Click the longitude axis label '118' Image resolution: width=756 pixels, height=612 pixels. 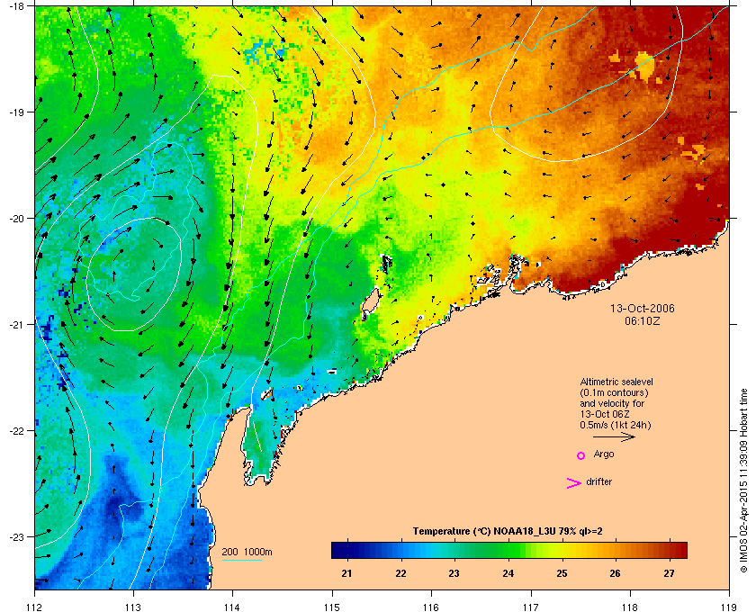click(630, 607)
